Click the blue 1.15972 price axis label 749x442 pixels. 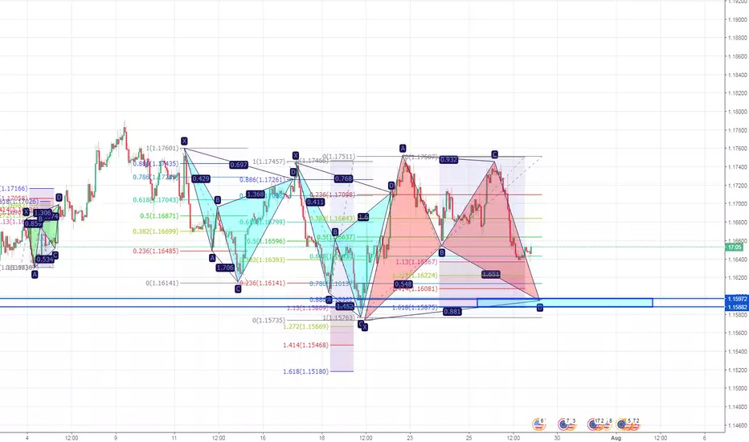tap(737, 299)
